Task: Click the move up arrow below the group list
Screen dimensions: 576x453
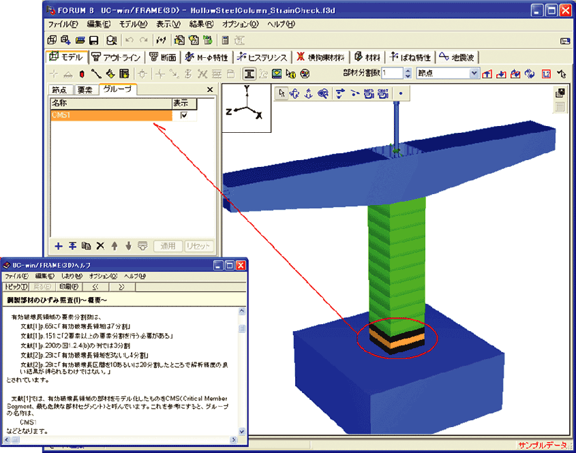Action: 115,246
